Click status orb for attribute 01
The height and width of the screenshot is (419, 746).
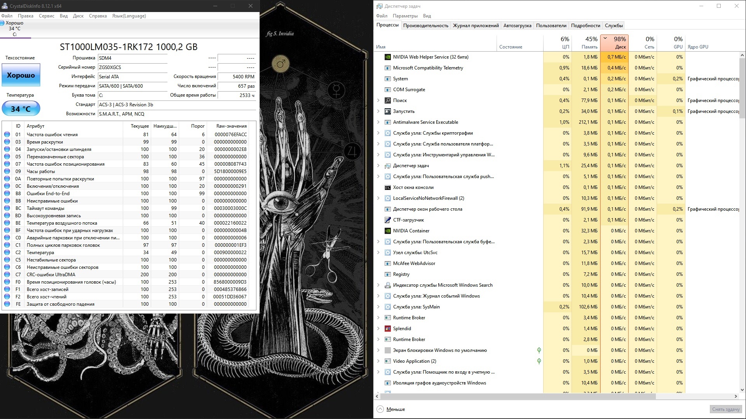click(7, 135)
